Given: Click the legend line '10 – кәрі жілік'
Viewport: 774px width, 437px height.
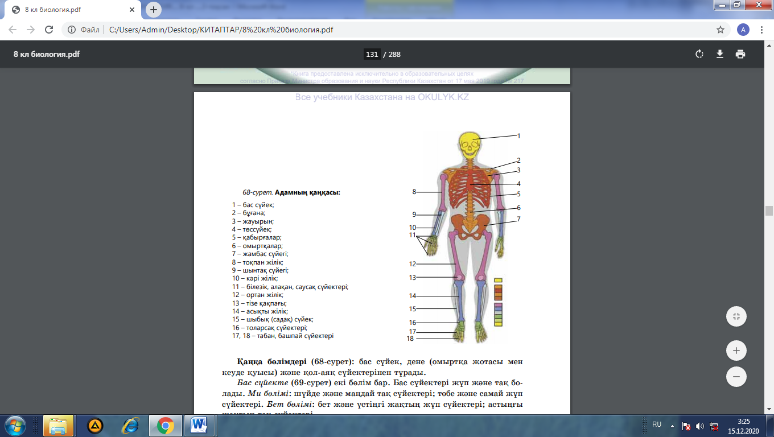Looking at the screenshot, I should (254, 278).
